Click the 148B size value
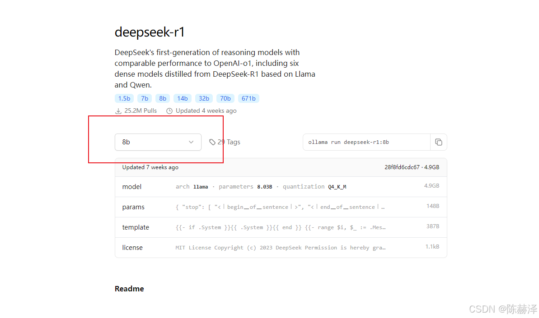The image size is (539, 318). (433, 206)
